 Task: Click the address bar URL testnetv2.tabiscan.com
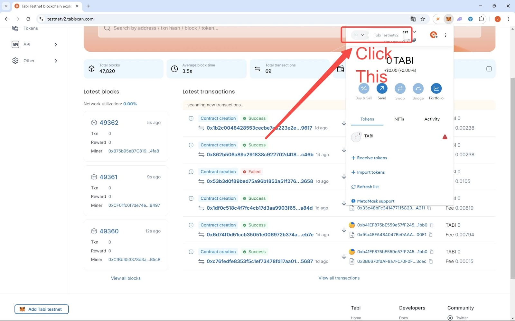coord(70,19)
